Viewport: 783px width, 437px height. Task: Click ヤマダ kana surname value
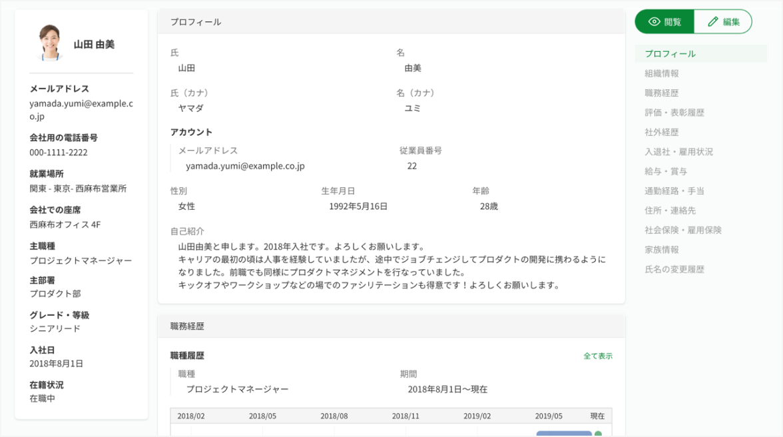point(190,108)
